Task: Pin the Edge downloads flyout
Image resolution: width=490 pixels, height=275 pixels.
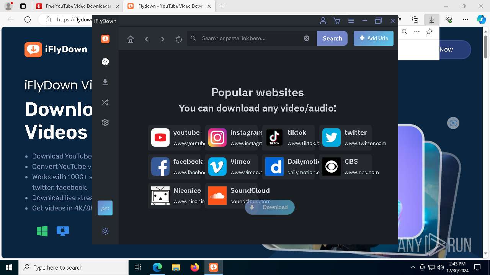Action: (x=430, y=32)
